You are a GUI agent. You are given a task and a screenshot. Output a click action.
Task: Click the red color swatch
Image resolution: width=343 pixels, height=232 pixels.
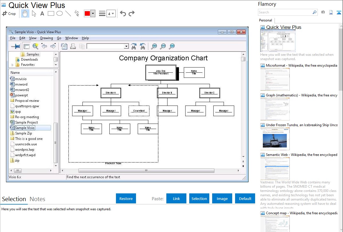point(87,13)
